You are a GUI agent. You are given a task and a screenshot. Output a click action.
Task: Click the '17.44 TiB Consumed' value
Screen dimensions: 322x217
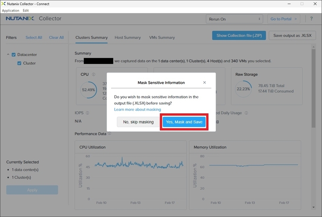click(x=276, y=91)
